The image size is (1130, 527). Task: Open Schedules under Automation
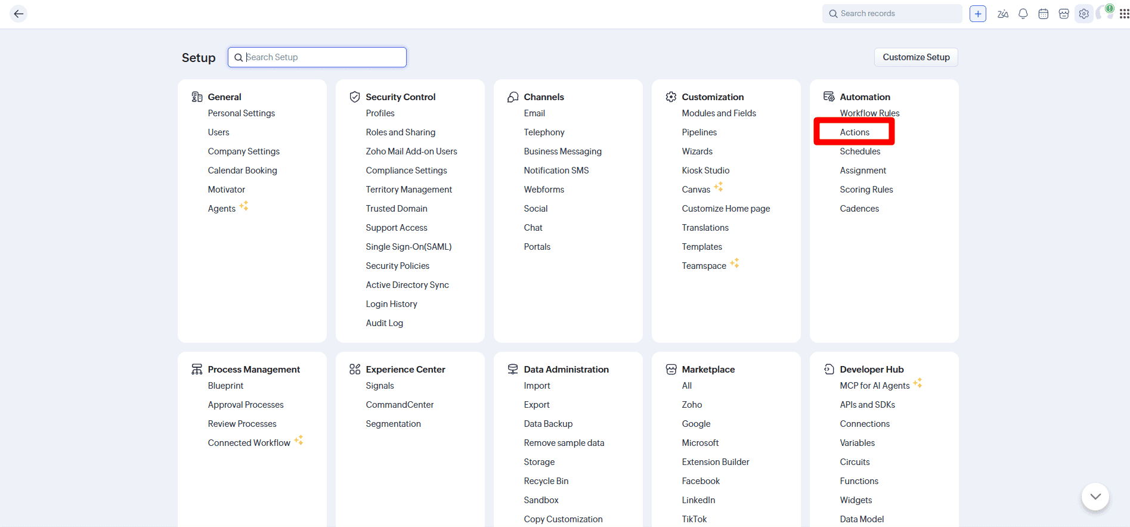point(860,151)
